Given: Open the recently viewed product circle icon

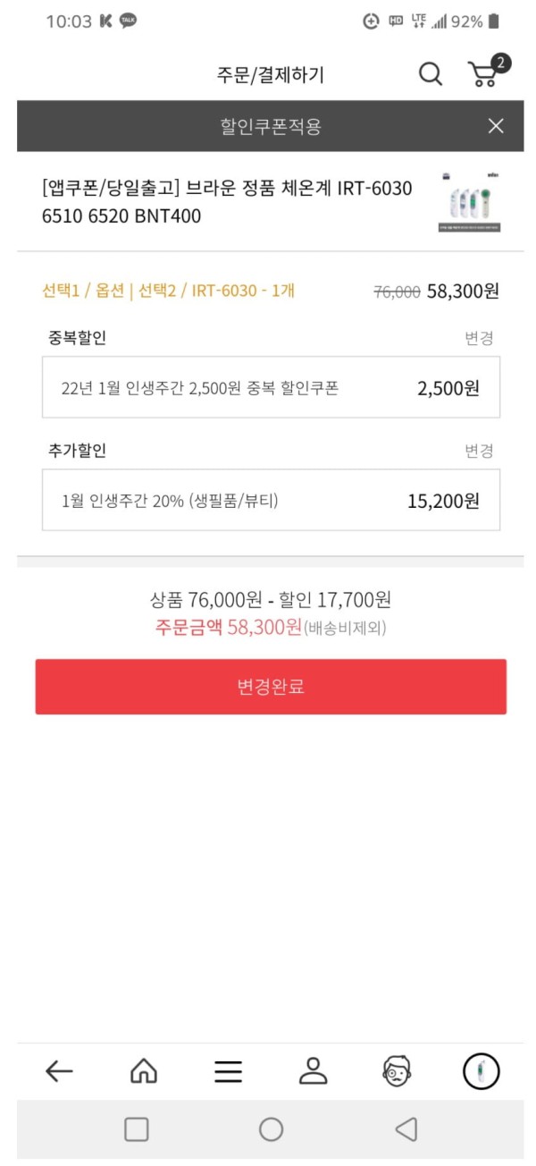Looking at the screenshot, I should tap(482, 1071).
